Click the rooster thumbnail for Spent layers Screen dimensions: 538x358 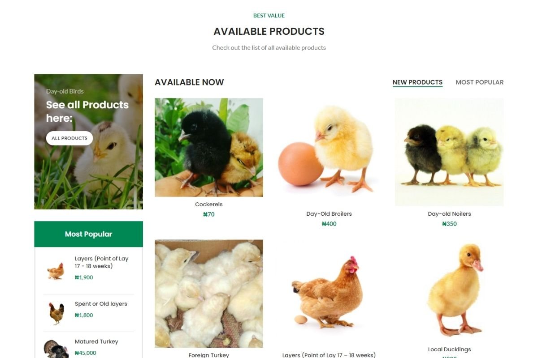(x=56, y=313)
